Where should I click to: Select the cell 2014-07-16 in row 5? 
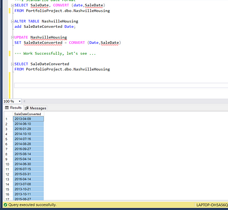coord(28,139)
